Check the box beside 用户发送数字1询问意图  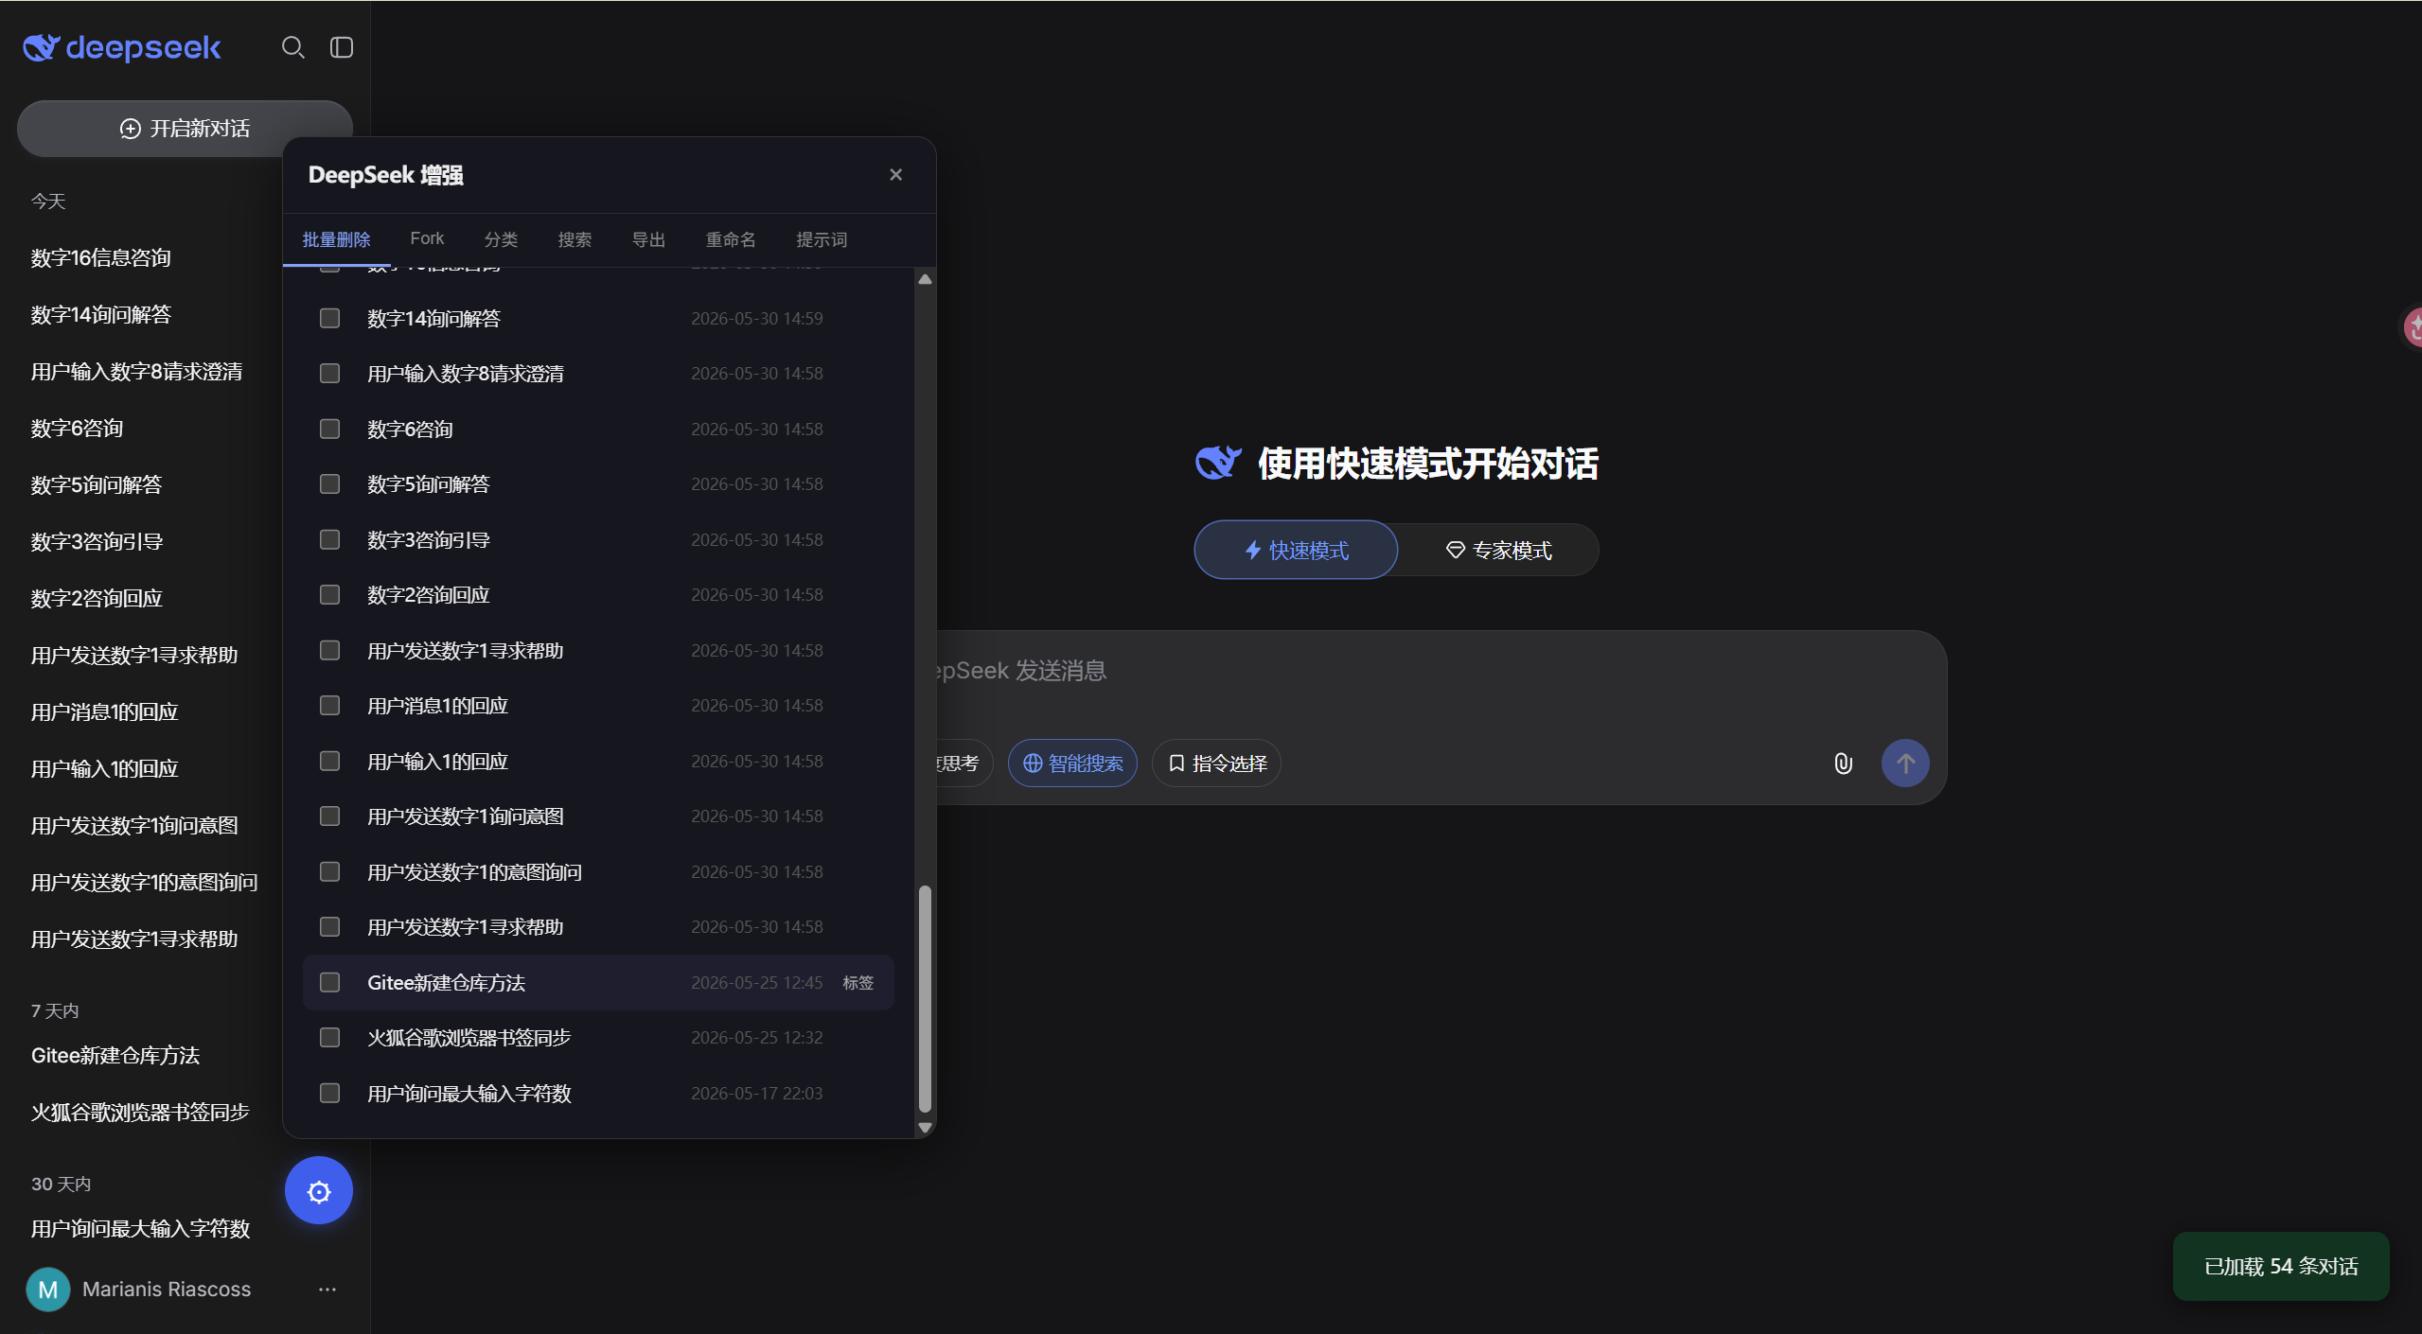tap(329, 816)
